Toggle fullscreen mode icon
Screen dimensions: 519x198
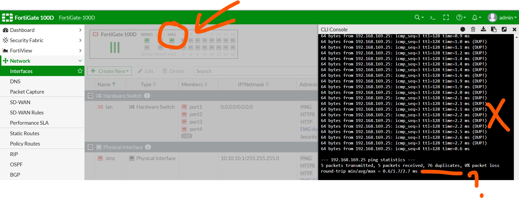click(446, 18)
